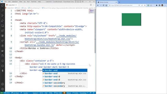Open errors and warnings count in status bar
Screen dimensions: 167x94
click(7, 93)
